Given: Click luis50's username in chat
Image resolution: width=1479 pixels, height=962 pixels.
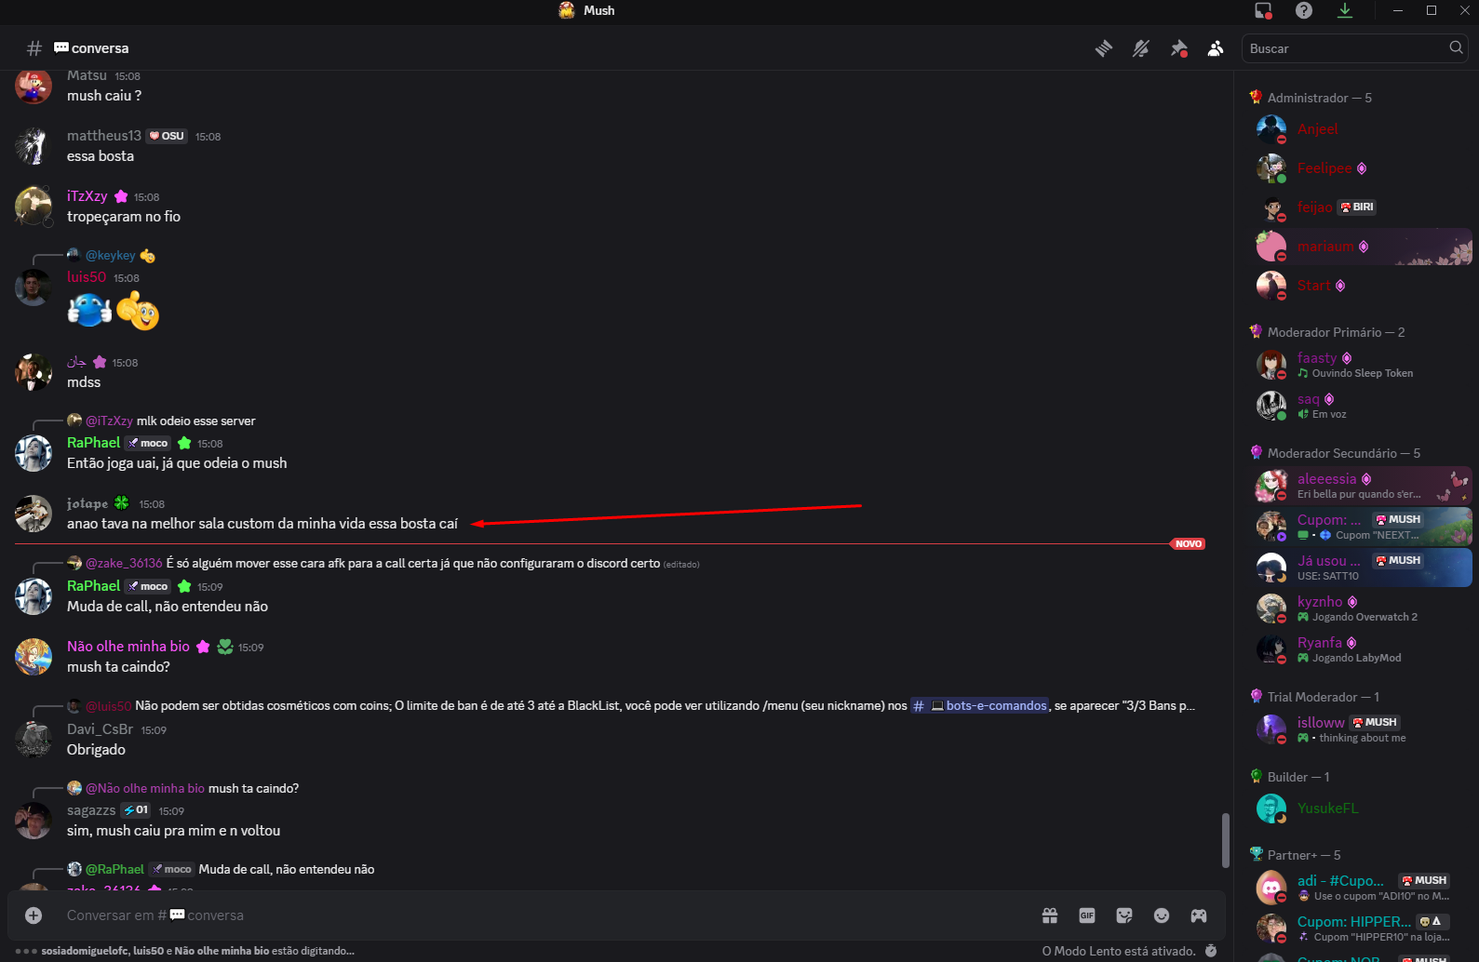Looking at the screenshot, I should coord(87,277).
